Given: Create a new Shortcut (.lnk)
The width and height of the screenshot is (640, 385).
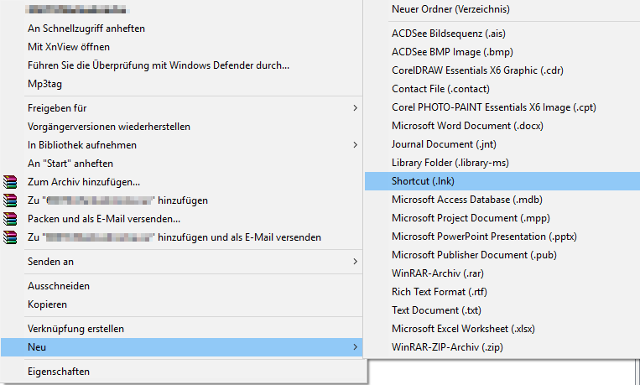Looking at the screenshot, I should (424, 181).
